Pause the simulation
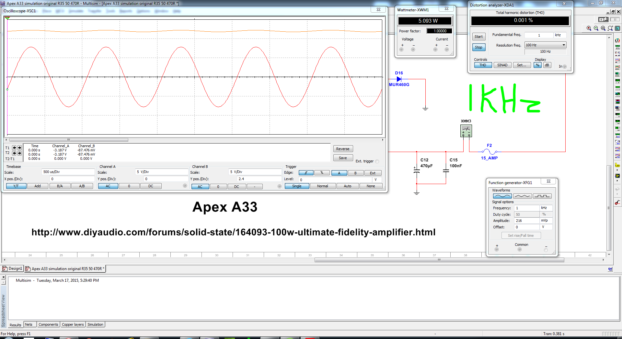The image size is (622, 339). tap(615, 19)
